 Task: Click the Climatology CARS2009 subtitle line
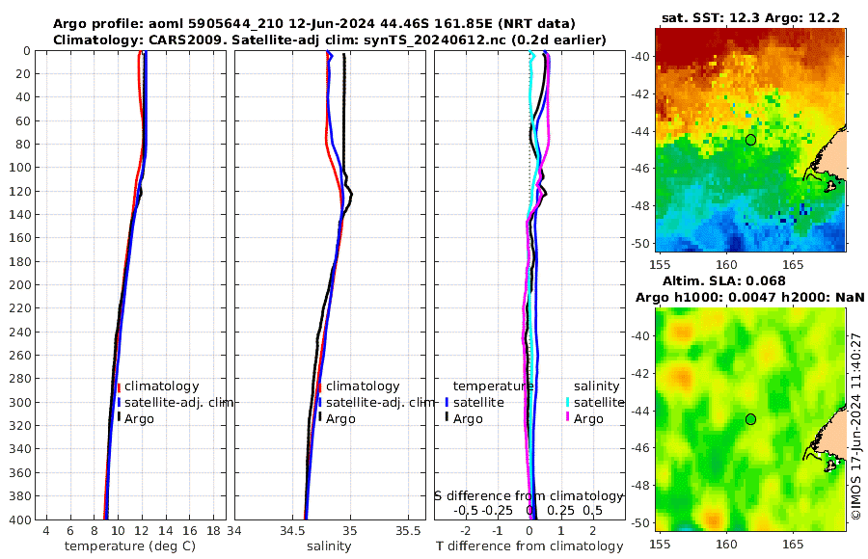(x=330, y=40)
